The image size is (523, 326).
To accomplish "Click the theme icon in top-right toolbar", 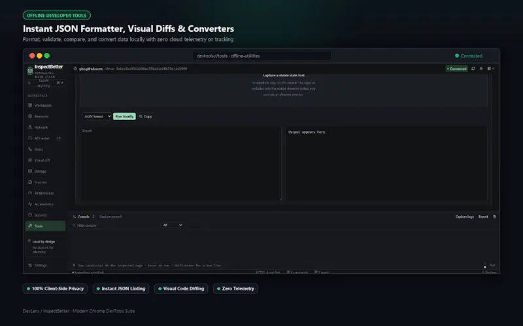I will 481,68.
